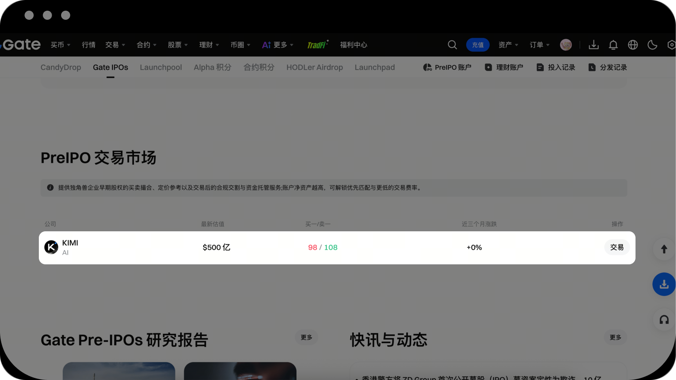Open the 投入记录 link

[x=556, y=67]
